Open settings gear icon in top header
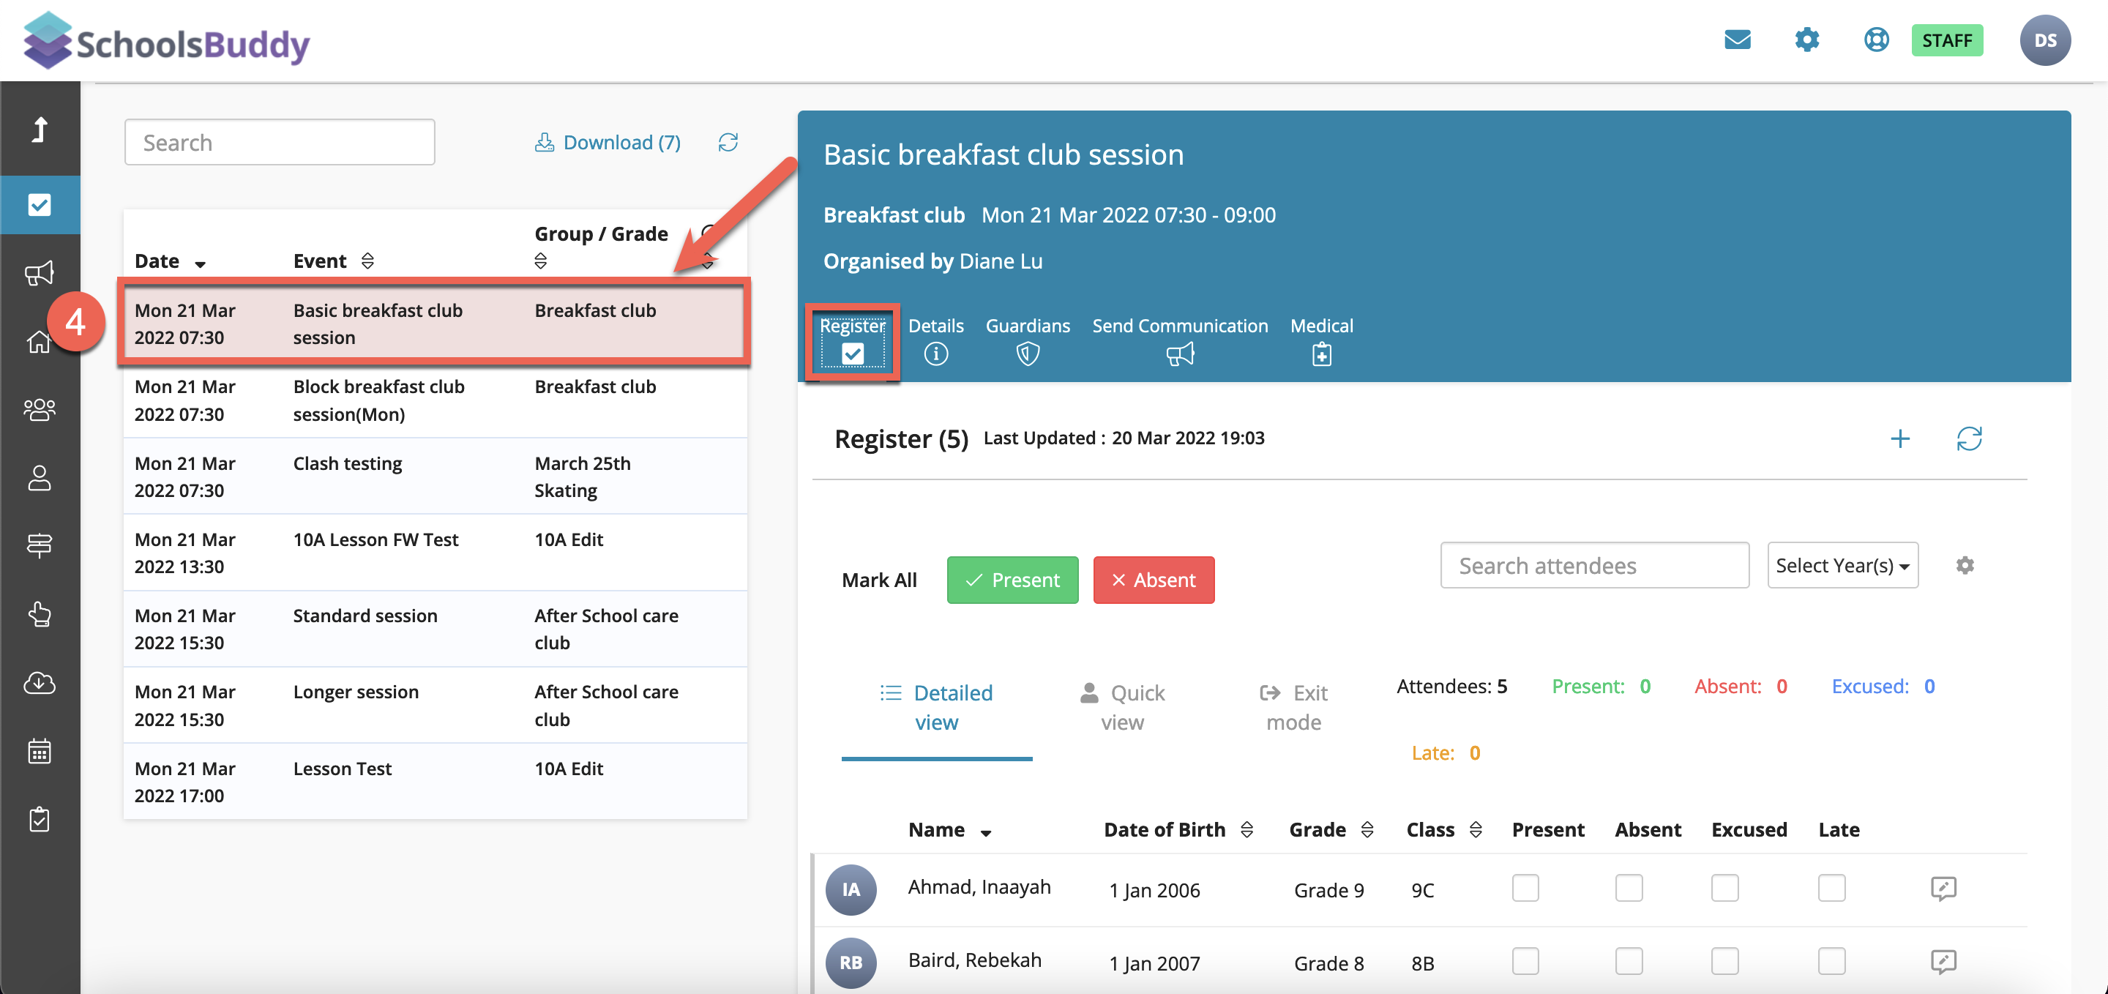The image size is (2108, 994). click(x=1806, y=40)
